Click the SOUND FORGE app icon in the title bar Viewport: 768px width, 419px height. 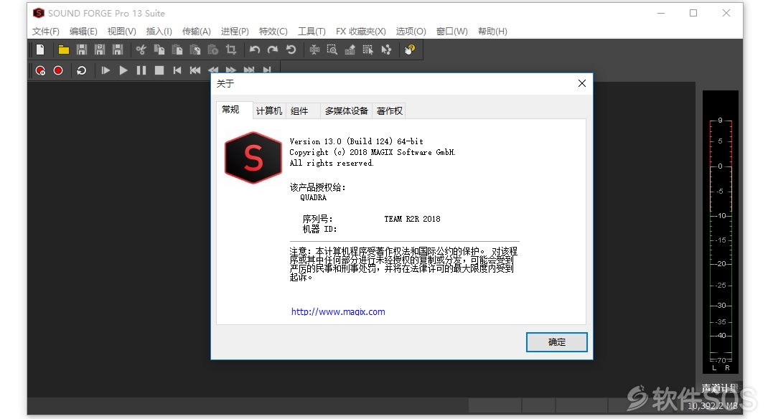coord(39,13)
